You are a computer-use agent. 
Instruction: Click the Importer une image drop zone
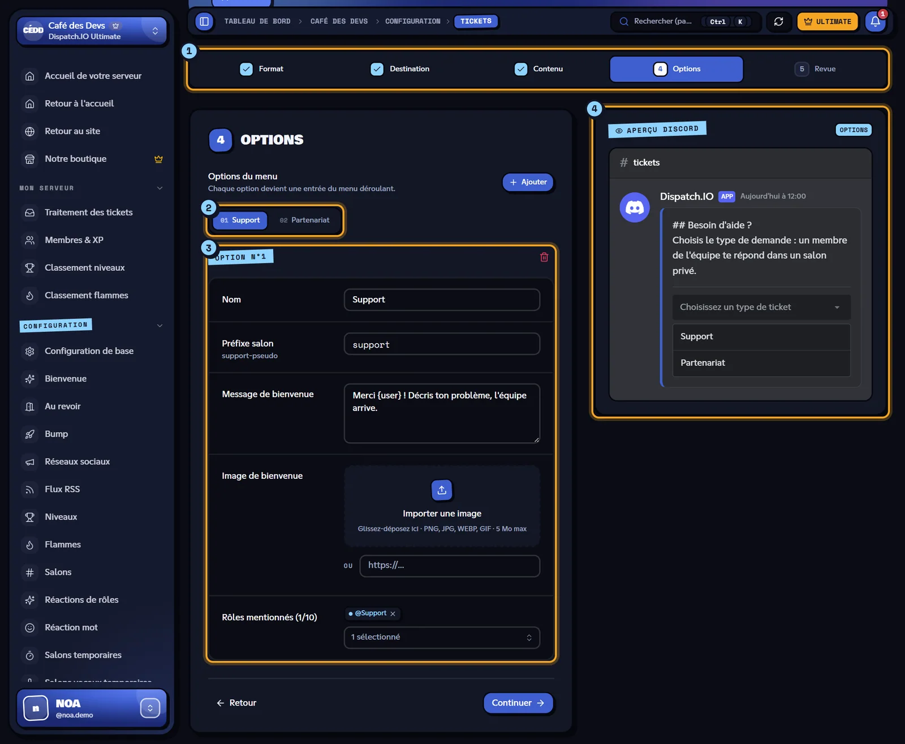pyautogui.click(x=442, y=506)
